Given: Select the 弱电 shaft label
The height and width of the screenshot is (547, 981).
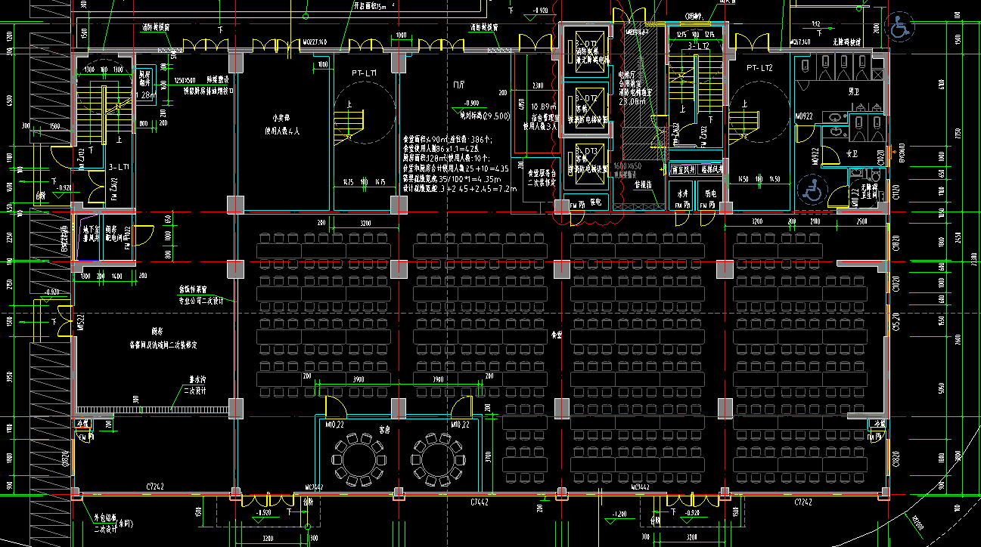Looking at the screenshot, I should (709, 193).
